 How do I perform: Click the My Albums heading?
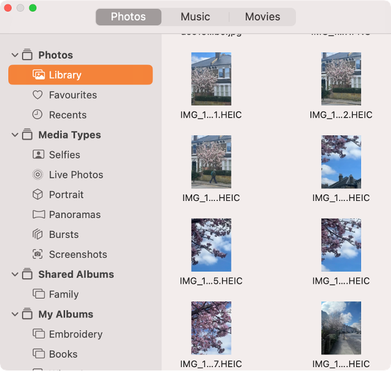pyautogui.click(x=66, y=314)
